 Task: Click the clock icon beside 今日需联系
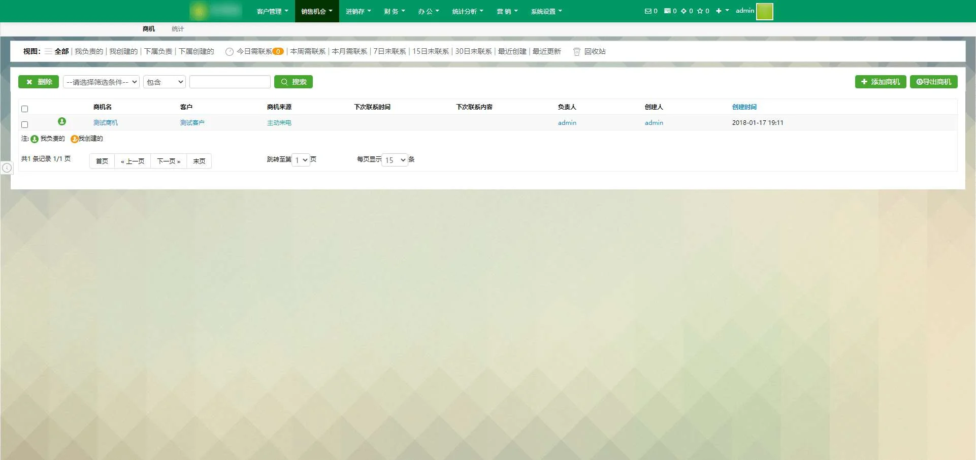coord(230,52)
